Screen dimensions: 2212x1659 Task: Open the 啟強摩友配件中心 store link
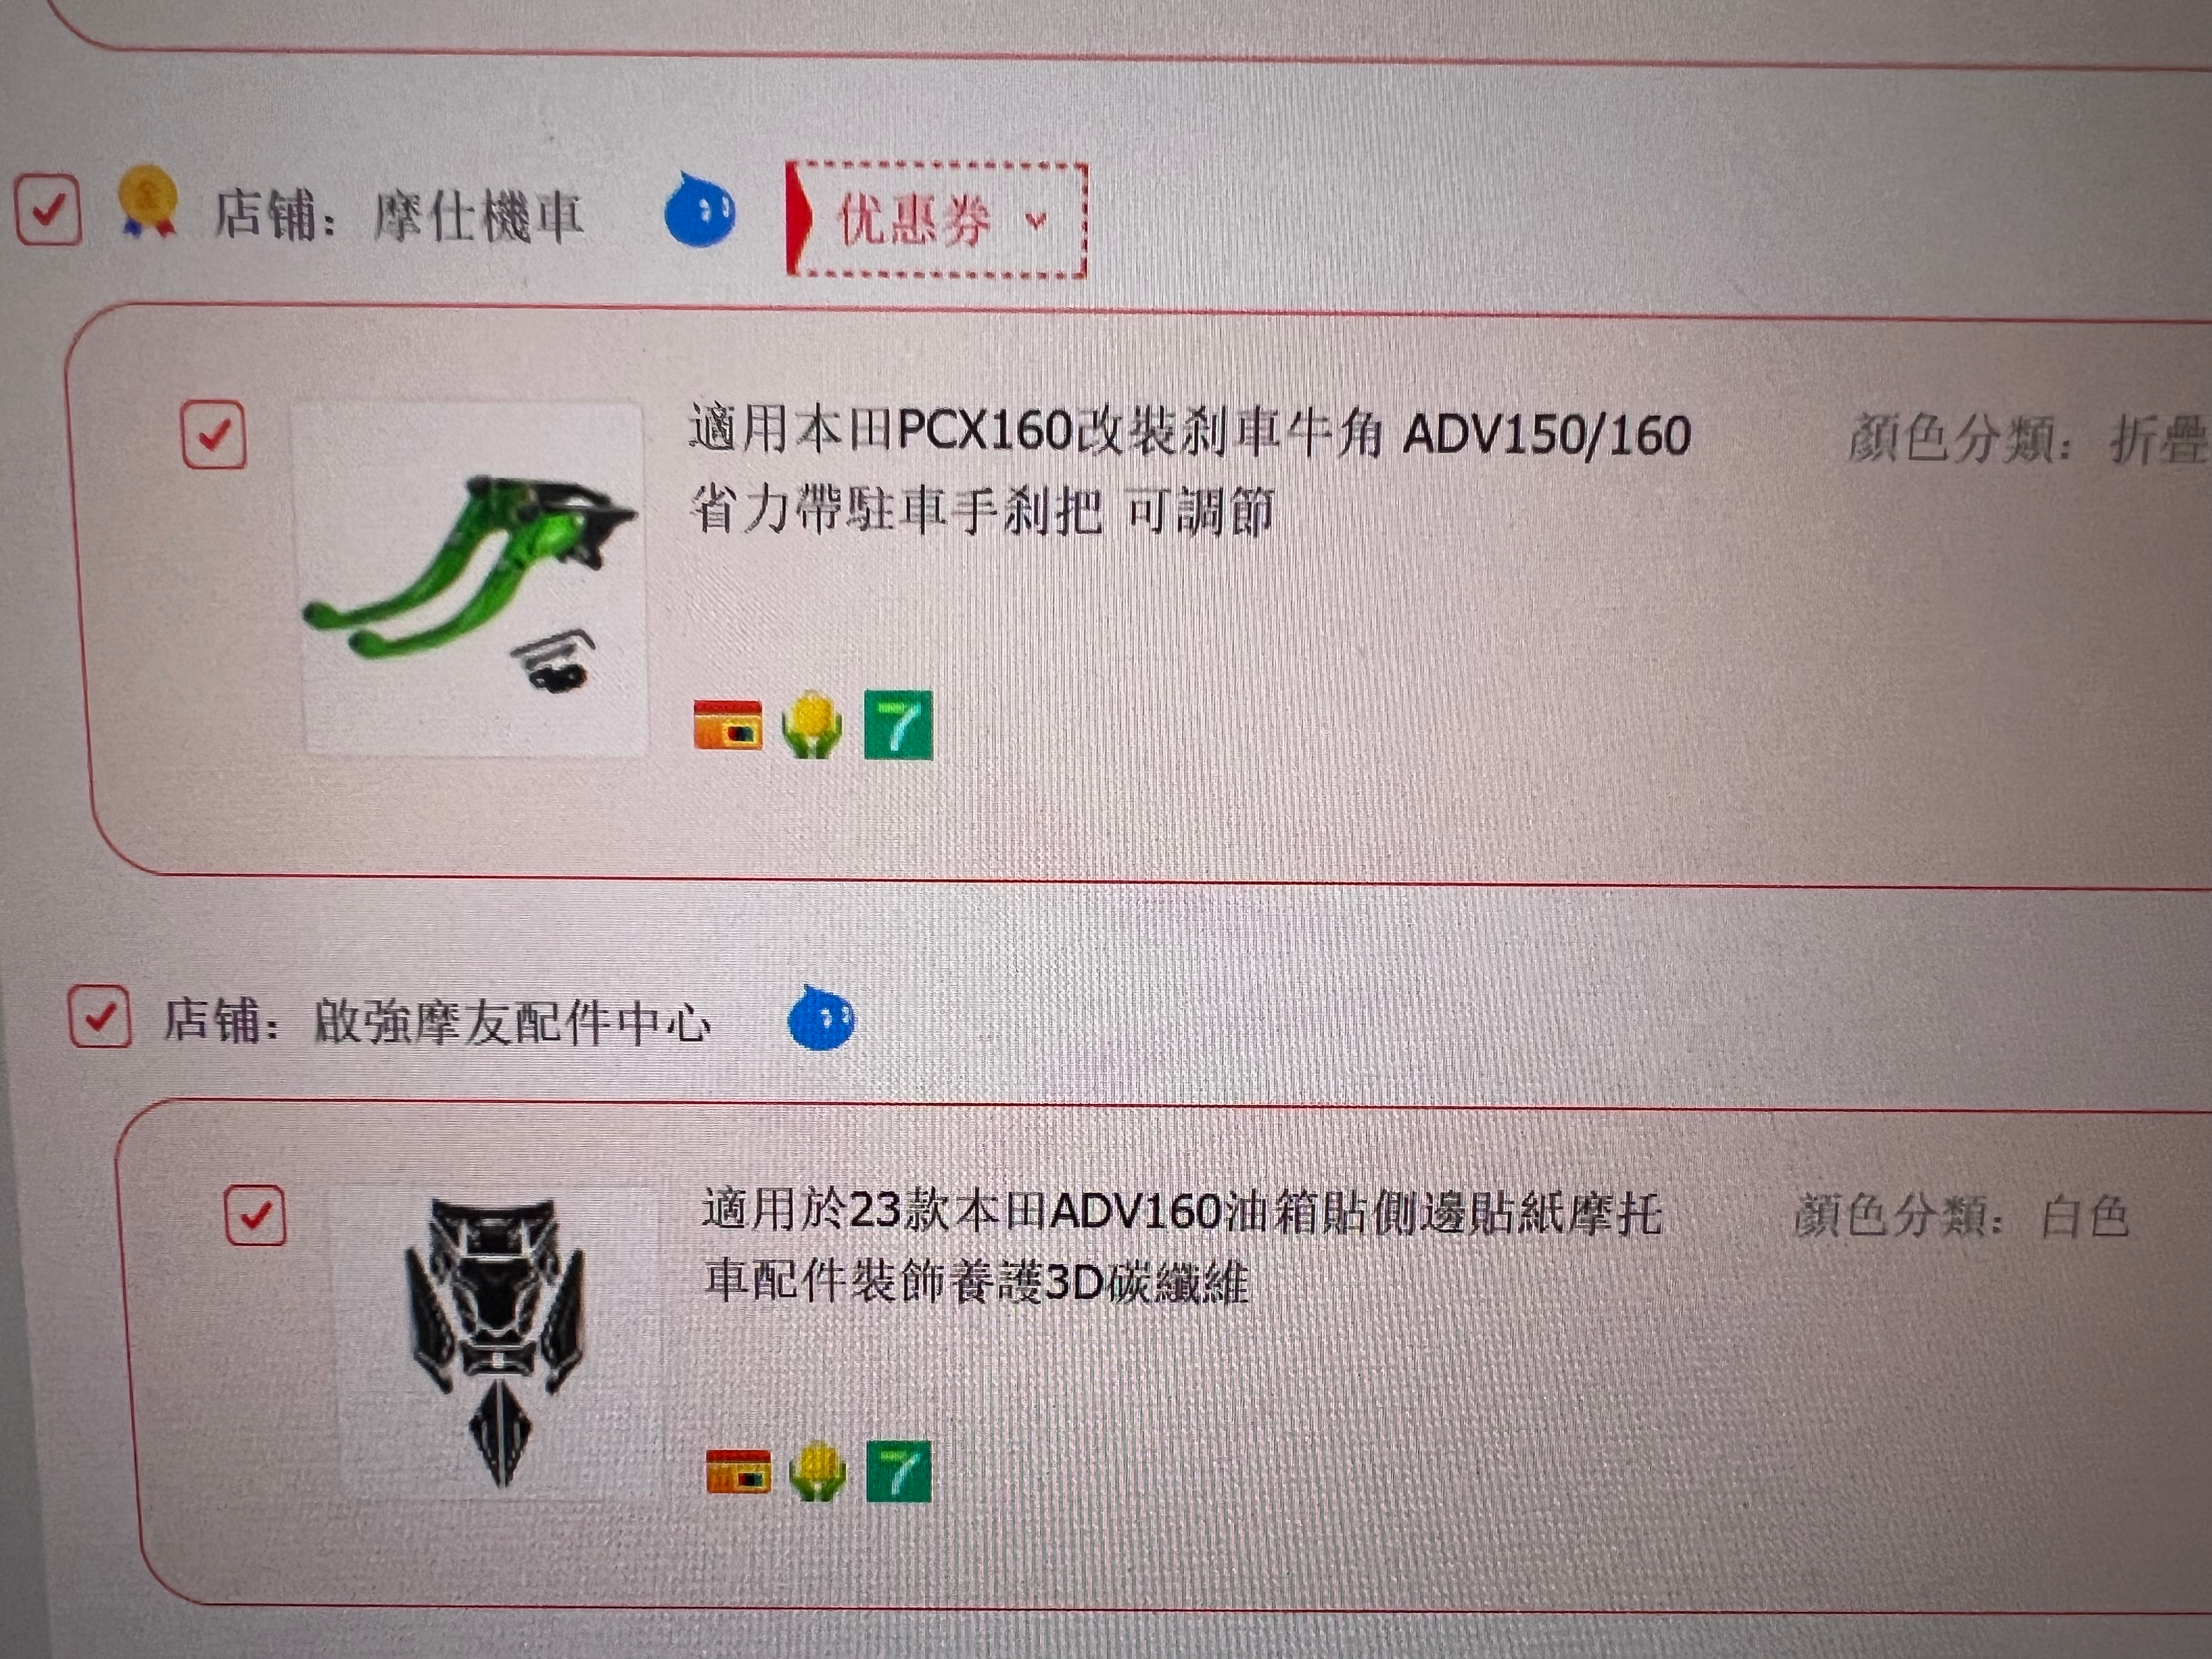coord(512,1022)
